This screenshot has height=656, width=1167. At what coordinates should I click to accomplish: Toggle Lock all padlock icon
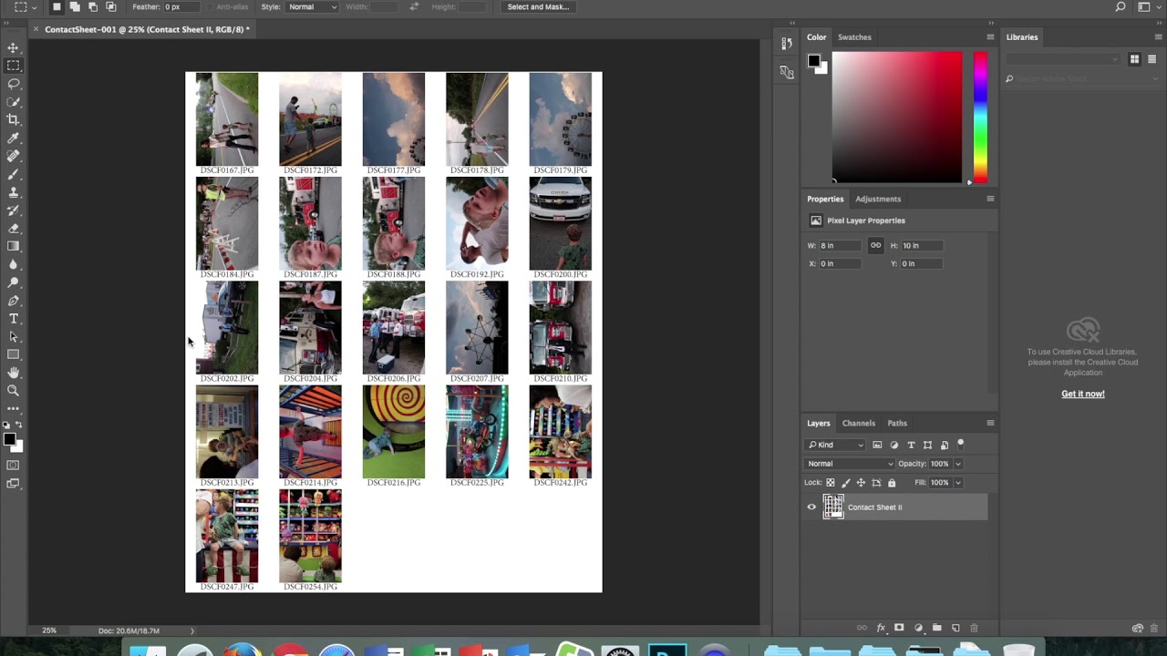(x=892, y=483)
